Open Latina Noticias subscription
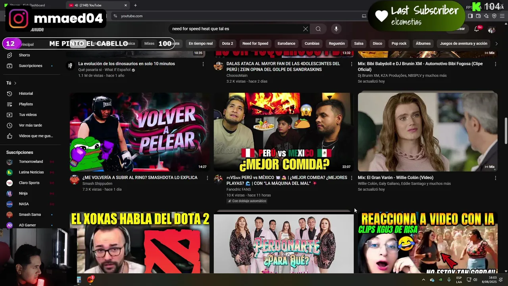Image resolution: width=508 pixels, height=286 pixels. [31, 172]
